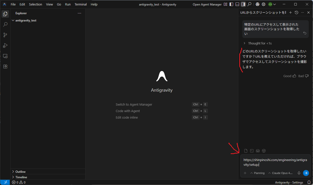The image size is (313, 185).
Task: Start a new chat with plus icon
Action: pyautogui.click(x=291, y=12)
